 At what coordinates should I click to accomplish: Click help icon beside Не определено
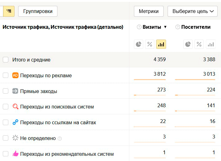(x=60, y=138)
